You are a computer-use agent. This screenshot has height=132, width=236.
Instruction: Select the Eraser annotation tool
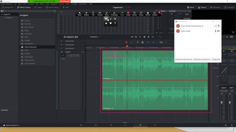(x=122, y=14)
